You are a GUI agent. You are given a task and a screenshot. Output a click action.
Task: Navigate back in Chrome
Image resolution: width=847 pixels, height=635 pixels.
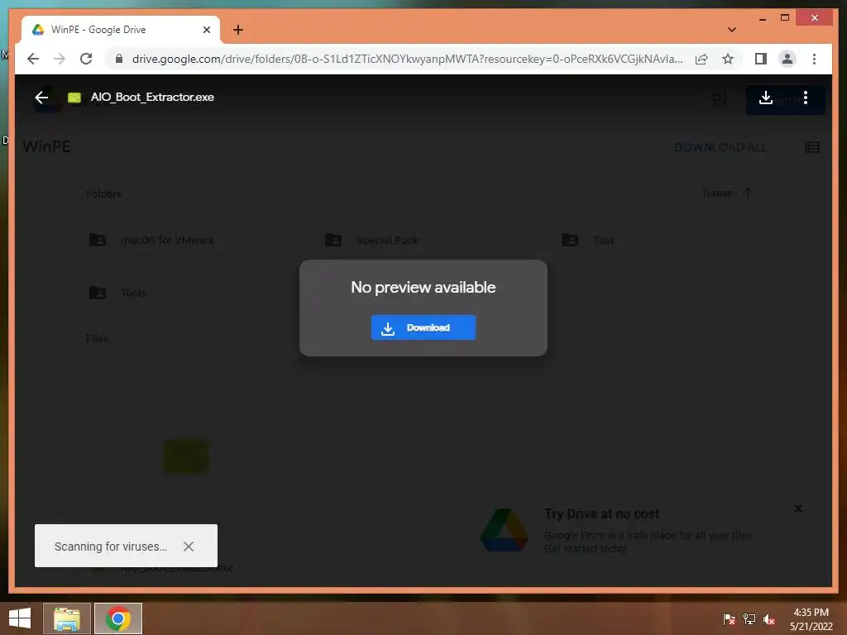(x=33, y=59)
